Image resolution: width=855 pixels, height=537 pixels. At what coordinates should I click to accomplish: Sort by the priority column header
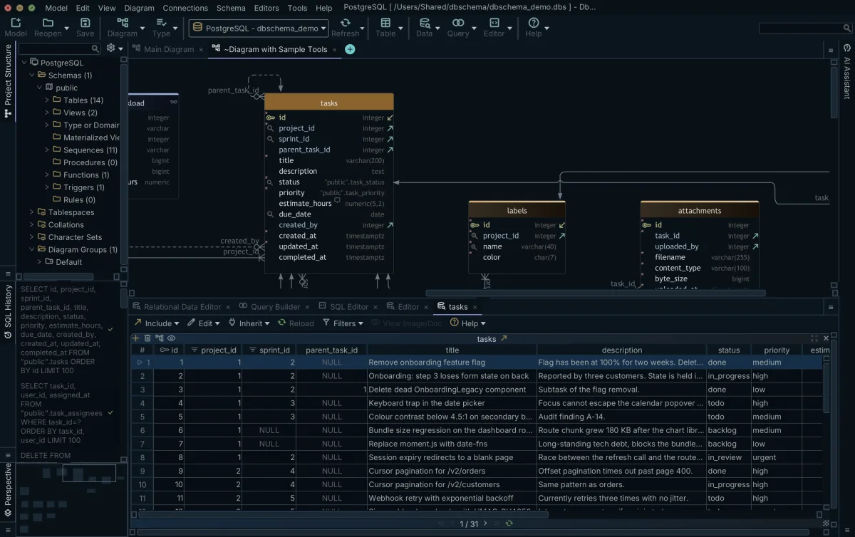(777, 350)
